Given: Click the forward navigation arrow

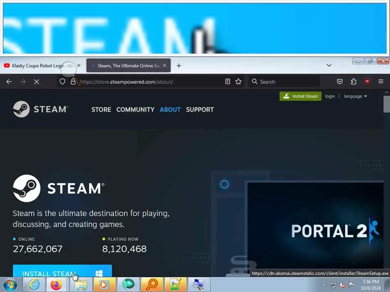Looking at the screenshot, I should click(x=23, y=82).
